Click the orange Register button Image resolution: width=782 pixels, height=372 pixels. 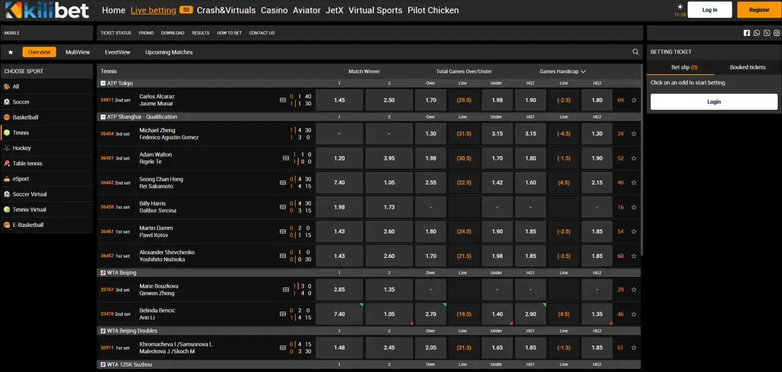pyautogui.click(x=759, y=10)
